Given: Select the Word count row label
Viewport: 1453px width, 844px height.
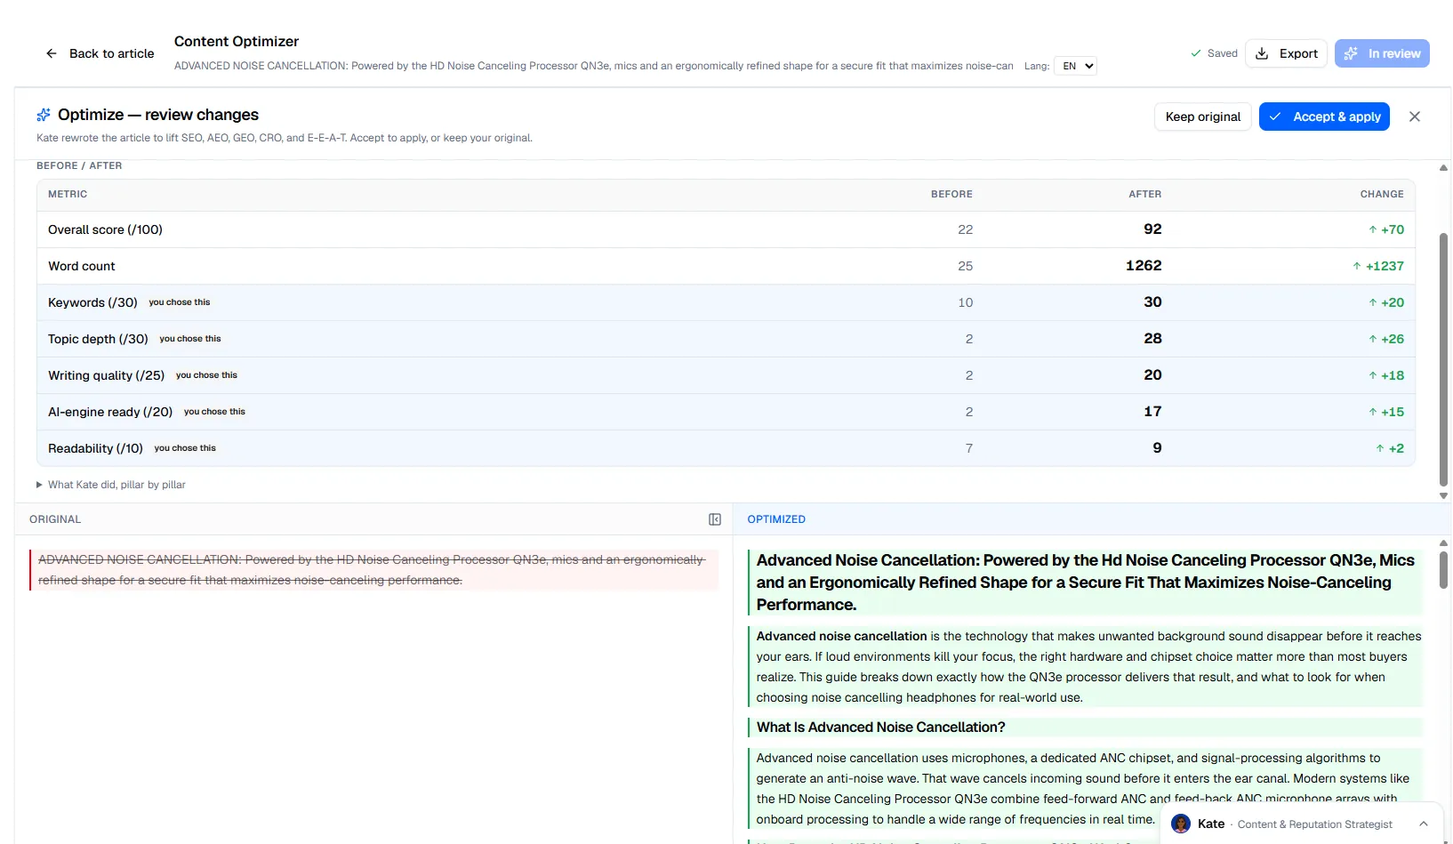Looking at the screenshot, I should [82, 266].
